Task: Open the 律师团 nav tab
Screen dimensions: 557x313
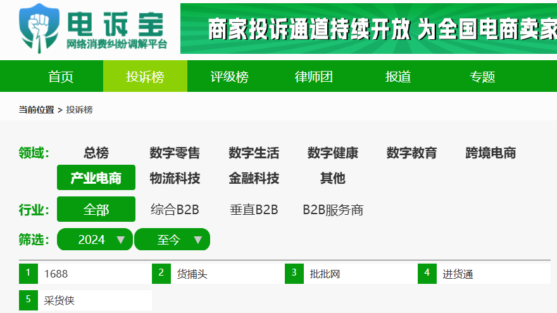Action: point(314,77)
